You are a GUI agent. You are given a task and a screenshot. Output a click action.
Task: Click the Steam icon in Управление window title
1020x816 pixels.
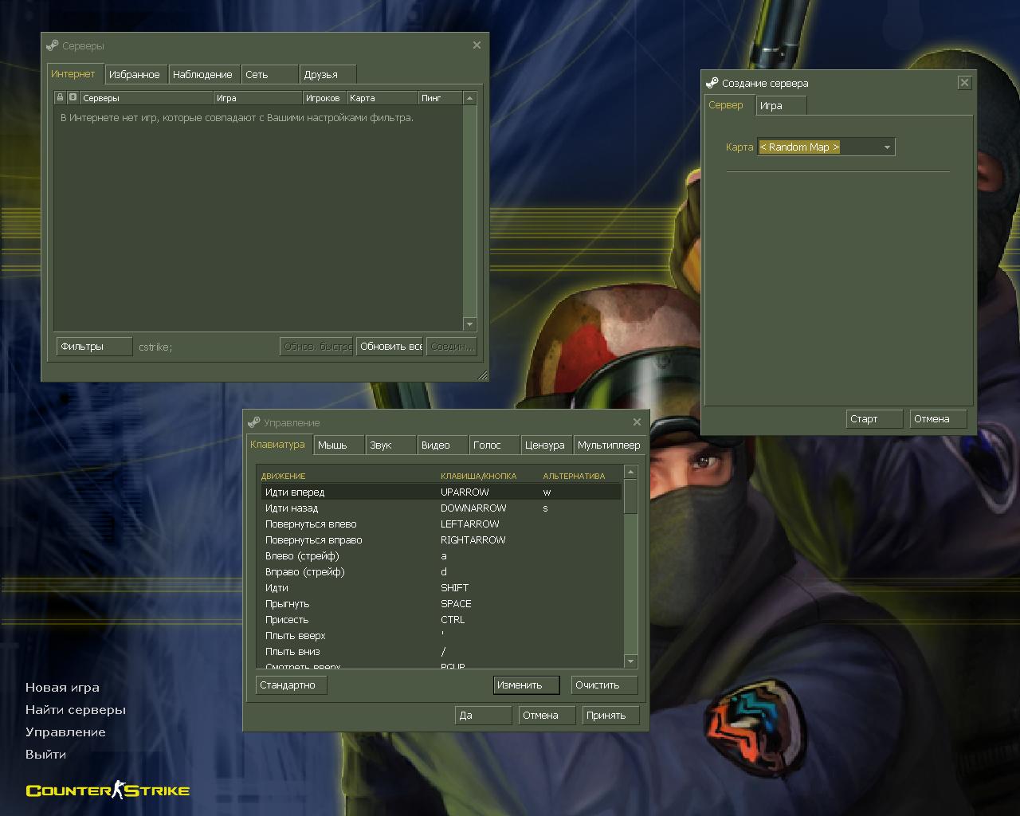pyautogui.click(x=254, y=422)
